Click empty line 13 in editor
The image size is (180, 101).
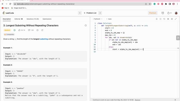[137, 52]
